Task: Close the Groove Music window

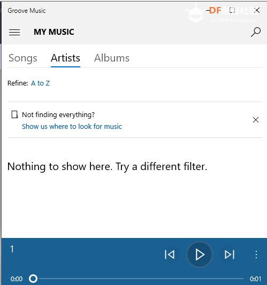Action: pos(257,10)
